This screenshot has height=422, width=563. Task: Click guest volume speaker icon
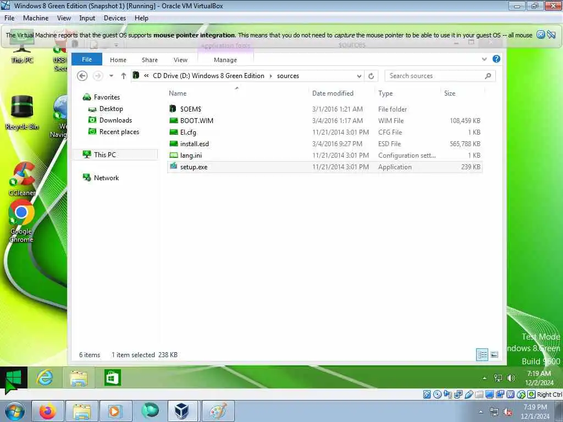point(511,378)
